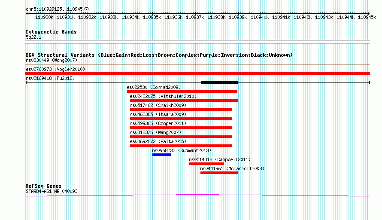This screenshot has width=382, height=220.
Task: Select variant label esv2760973 (Vogler2010)
Action: 55,69
